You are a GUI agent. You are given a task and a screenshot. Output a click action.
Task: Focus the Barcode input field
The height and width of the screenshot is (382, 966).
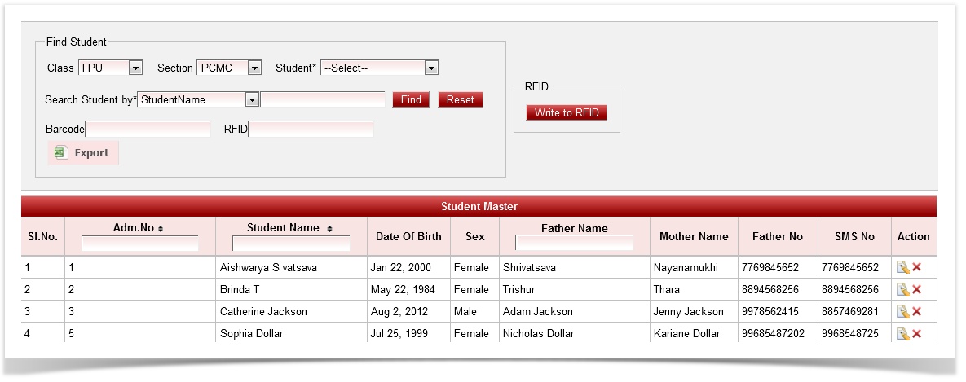[x=148, y=129]
